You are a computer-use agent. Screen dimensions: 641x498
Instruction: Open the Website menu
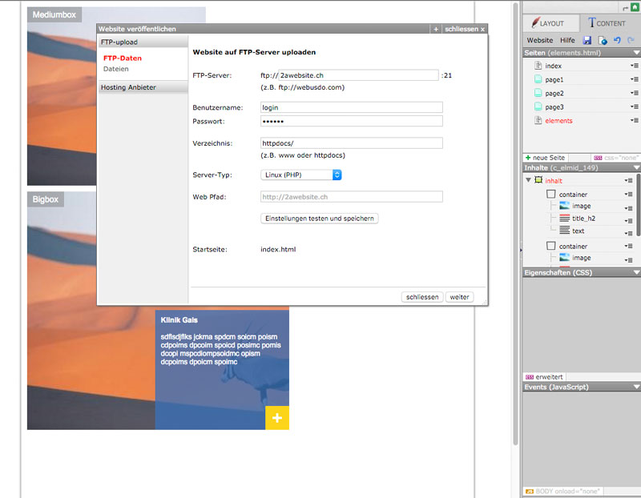tap(539, 40)
